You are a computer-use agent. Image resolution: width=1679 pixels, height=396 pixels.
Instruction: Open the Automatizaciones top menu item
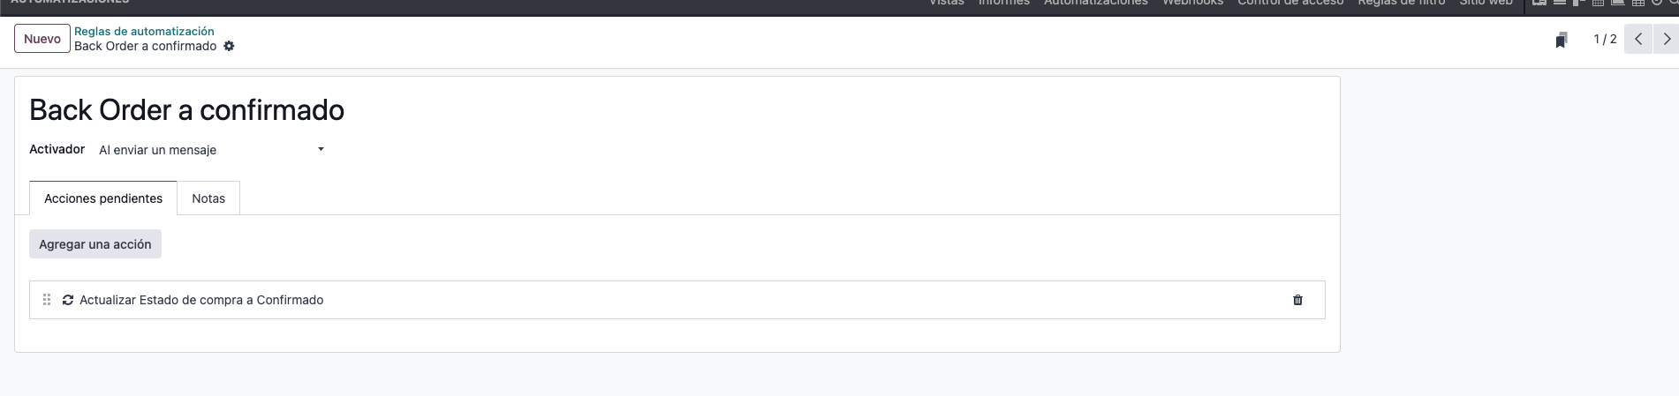pyautogui.click(x=1096, y=3)
